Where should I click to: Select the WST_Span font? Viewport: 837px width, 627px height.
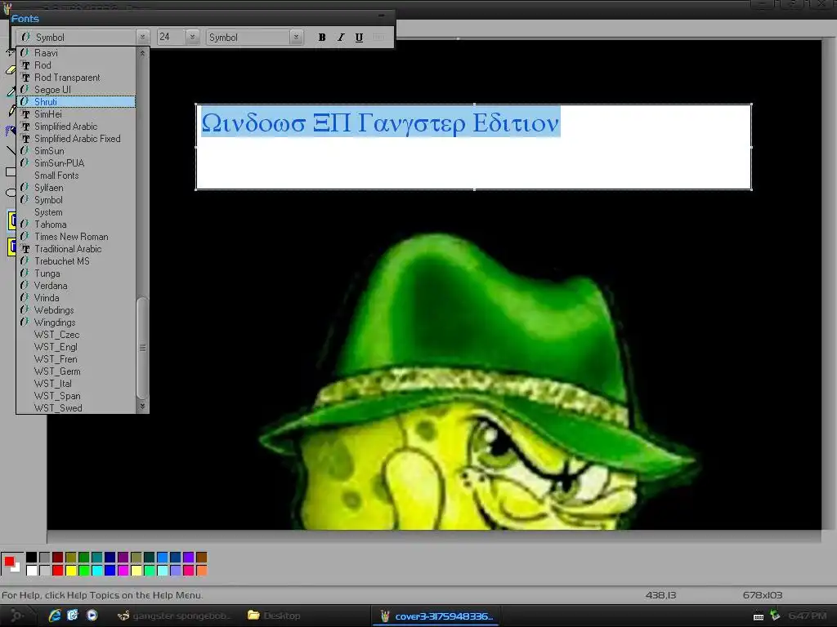(x=76, y=396)
